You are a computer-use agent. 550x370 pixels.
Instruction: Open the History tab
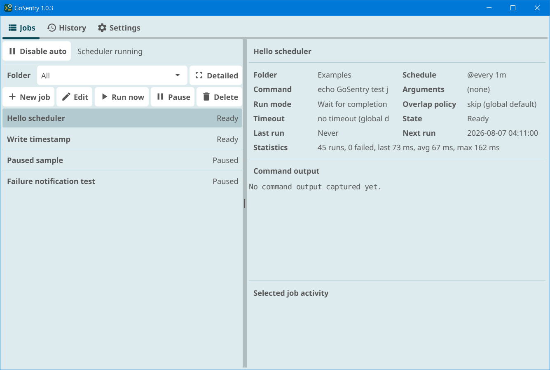coord(66,28)
